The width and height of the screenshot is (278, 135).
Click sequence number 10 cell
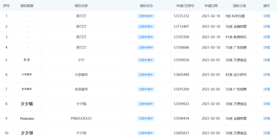tap(6, 133)
